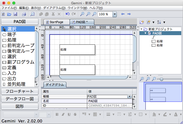Add new diagram icon in project panel
This screenshot has height=124, width=183.
(149, 22)
